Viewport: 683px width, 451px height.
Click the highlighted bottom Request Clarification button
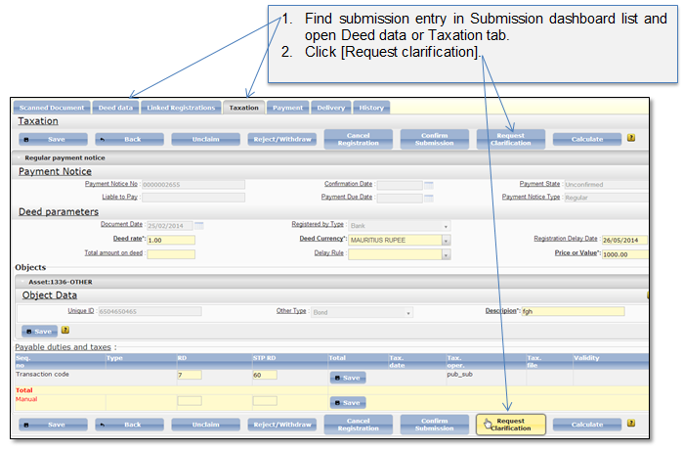(x=511, y=425)
